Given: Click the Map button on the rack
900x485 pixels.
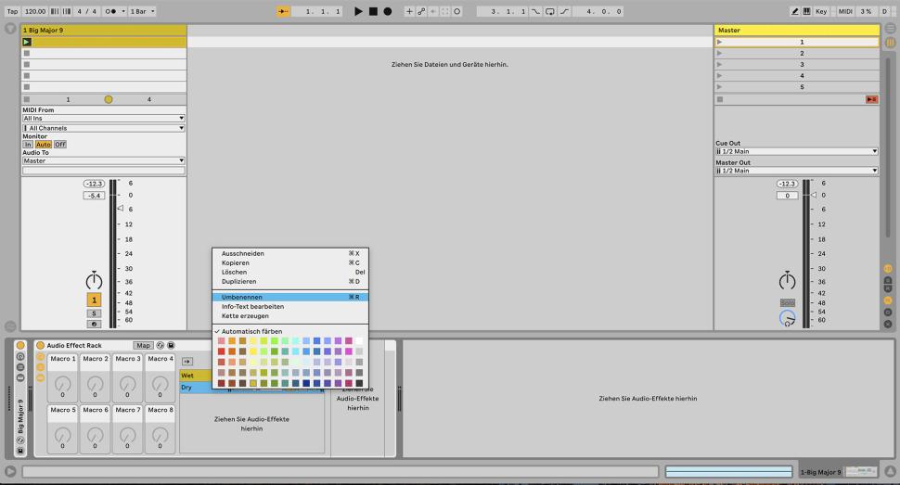Looking at the screenshot, I should [143, 345].
